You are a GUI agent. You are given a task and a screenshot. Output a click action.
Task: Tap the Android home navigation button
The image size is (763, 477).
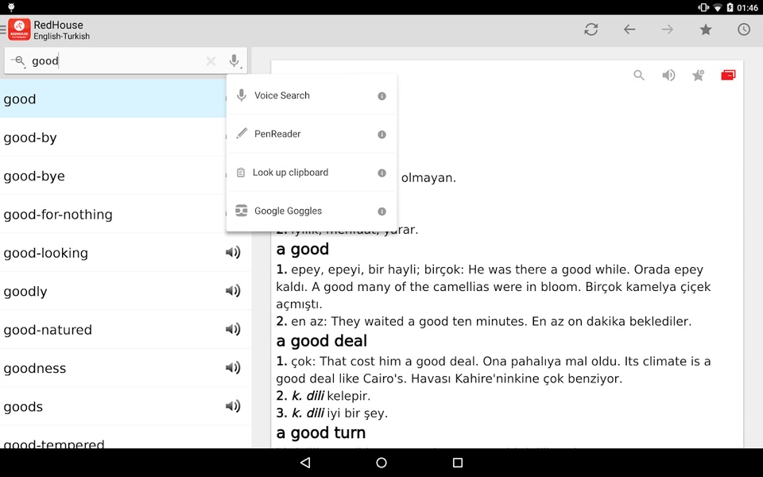(381, 463)
